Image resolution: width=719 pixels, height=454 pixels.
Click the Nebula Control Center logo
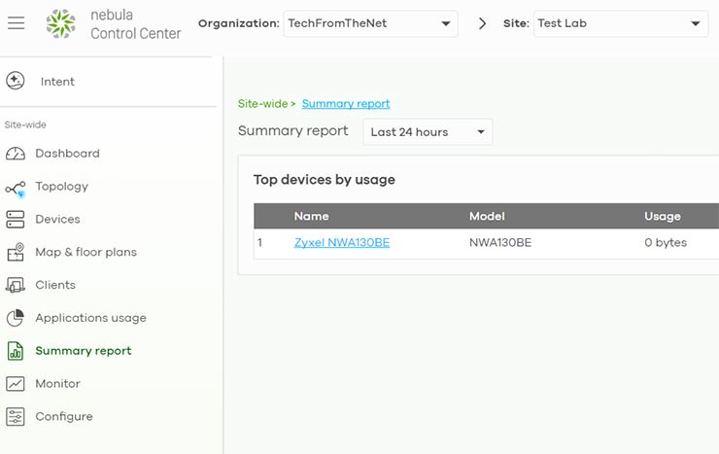(61, 24)
